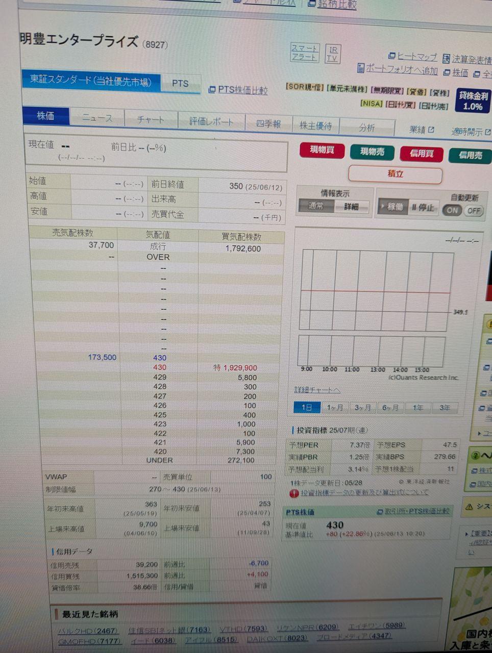The image size is (492, 653).
Task: Select the 3年 chart period
Action: coord(445,408)
